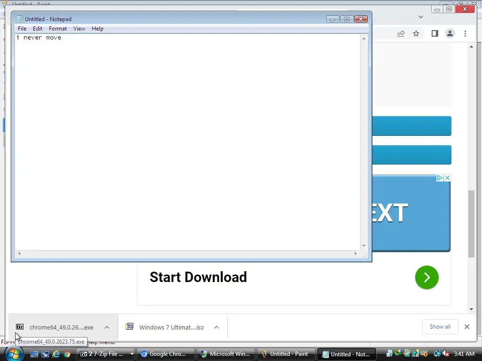Image resolution: width=482 pixels, height=361 pixels.
Task: Click Notepad vertical scrollbar down arrow
Action: click(364, 246)
